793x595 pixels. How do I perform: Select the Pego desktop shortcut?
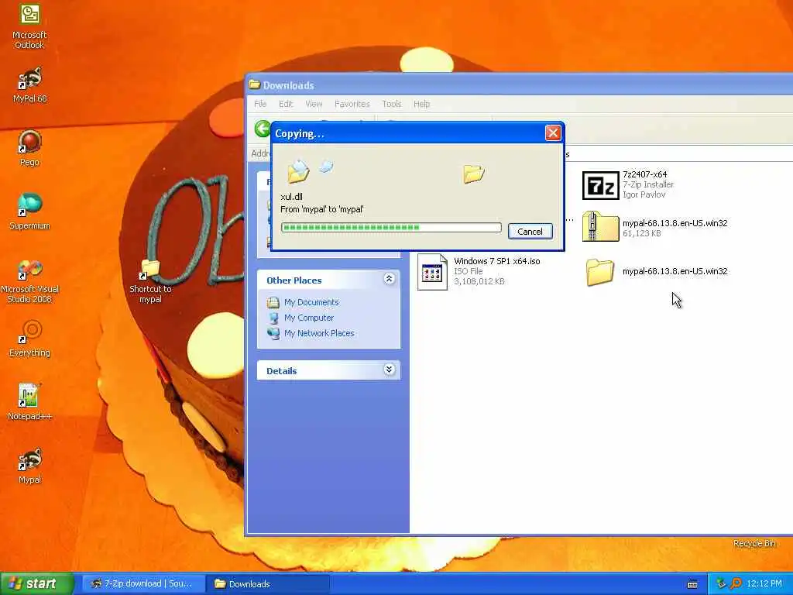point(30,143)
